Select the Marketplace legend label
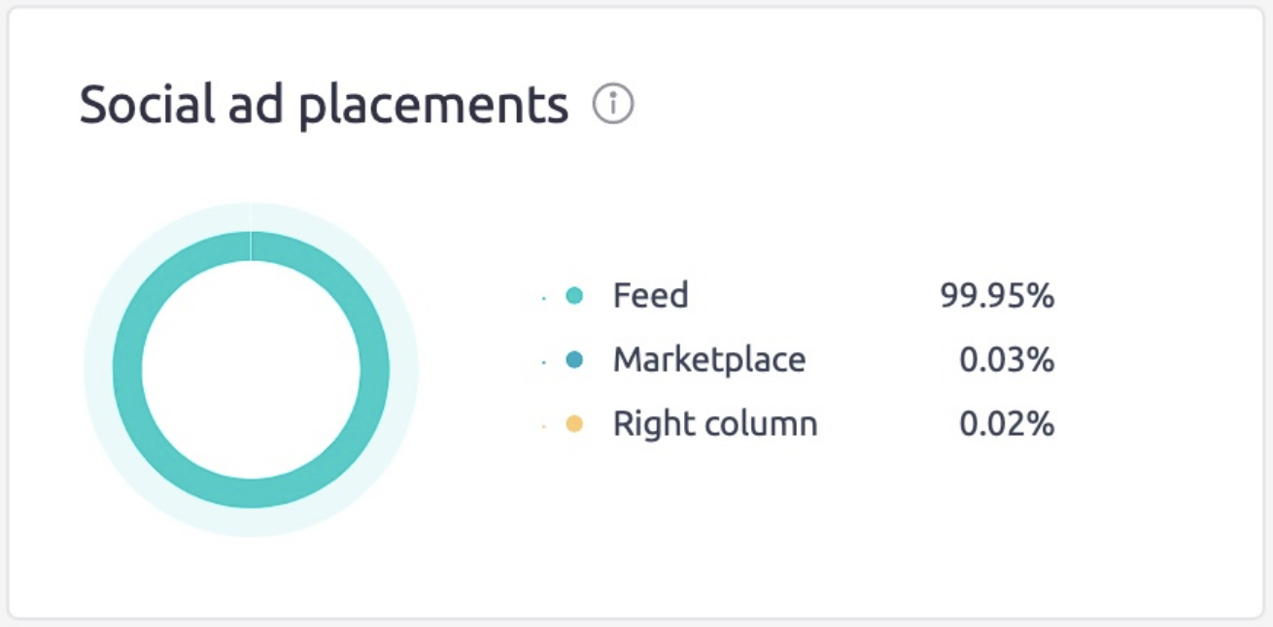Image resolution: width=1273 pixels, height=627 pixels. coord(708,360)
